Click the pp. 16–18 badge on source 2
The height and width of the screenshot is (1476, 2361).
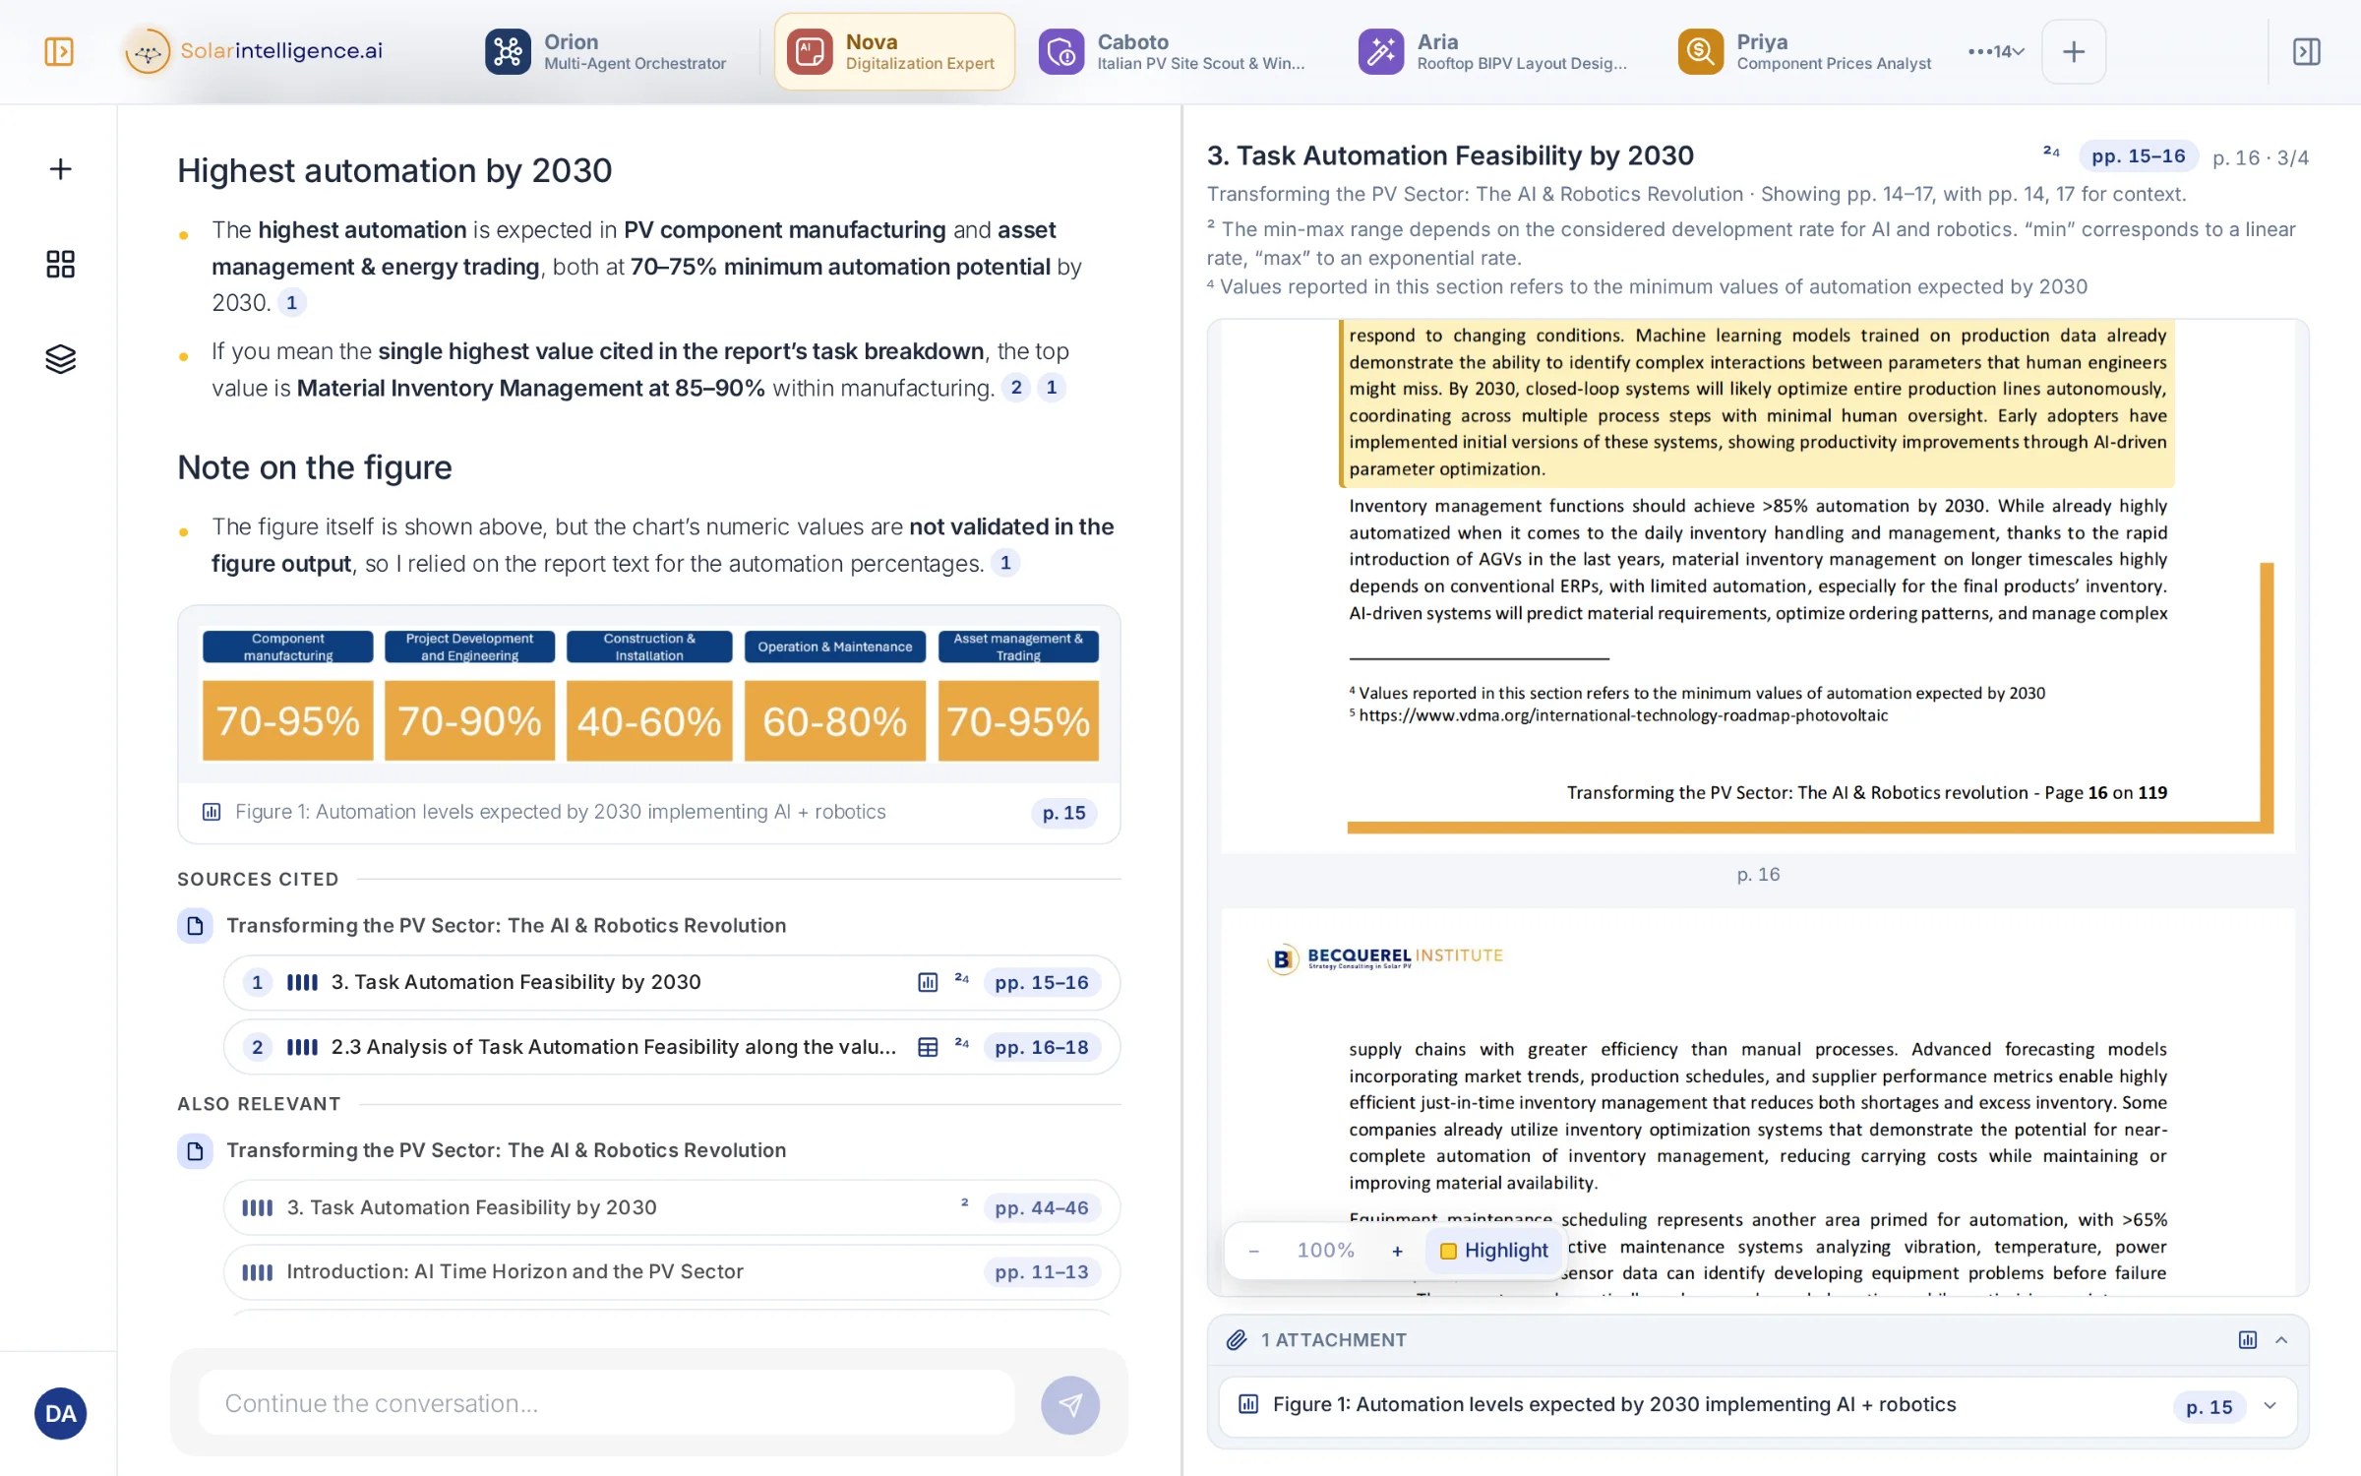pos(1041,1047)
